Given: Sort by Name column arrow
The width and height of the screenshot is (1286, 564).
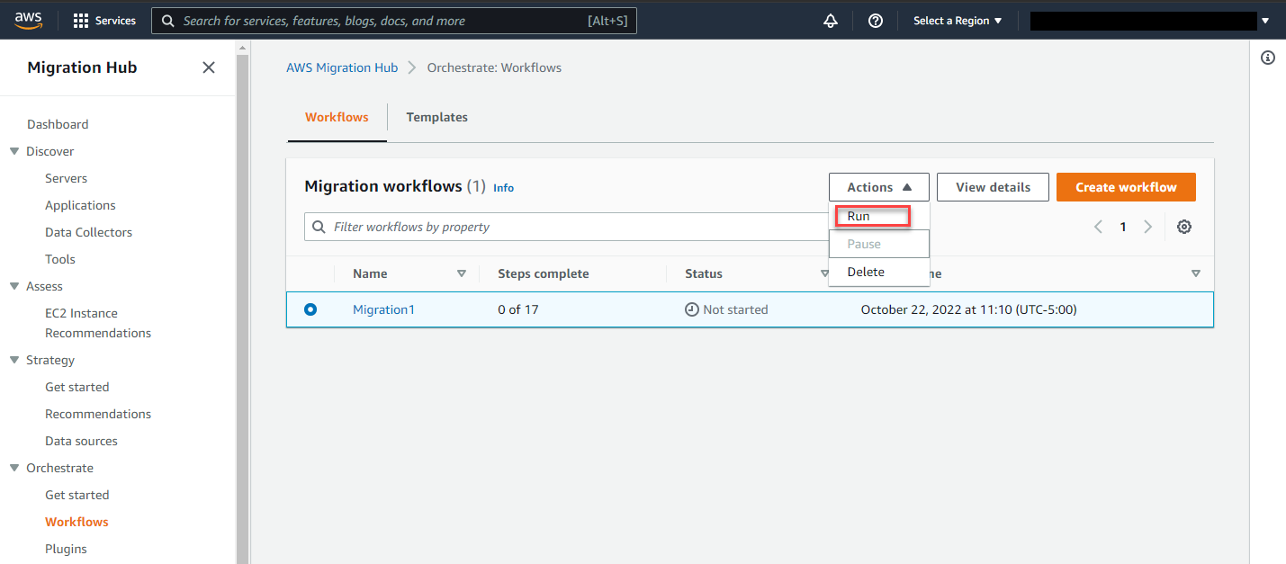Looking at the screenshot, I should tap(462, 273).
